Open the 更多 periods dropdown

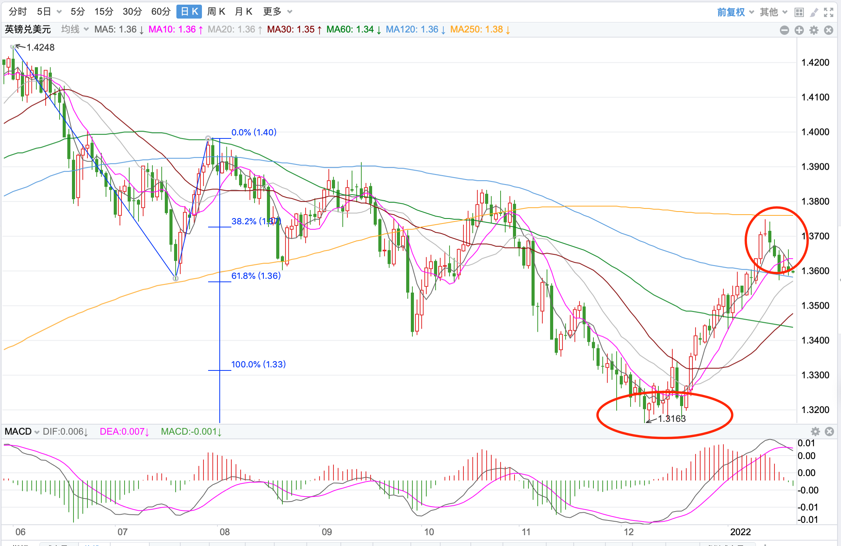tap(277, 12)
